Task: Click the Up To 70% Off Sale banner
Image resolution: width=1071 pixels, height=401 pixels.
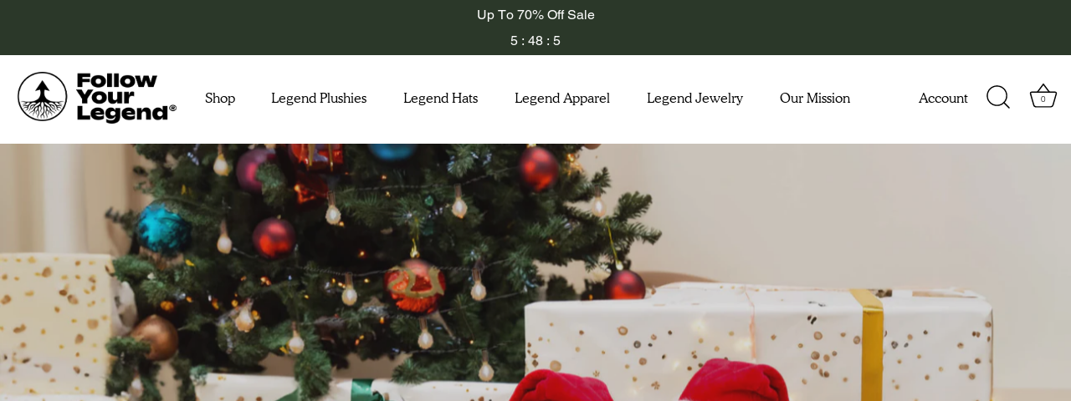Action: [x=535, y=15]
